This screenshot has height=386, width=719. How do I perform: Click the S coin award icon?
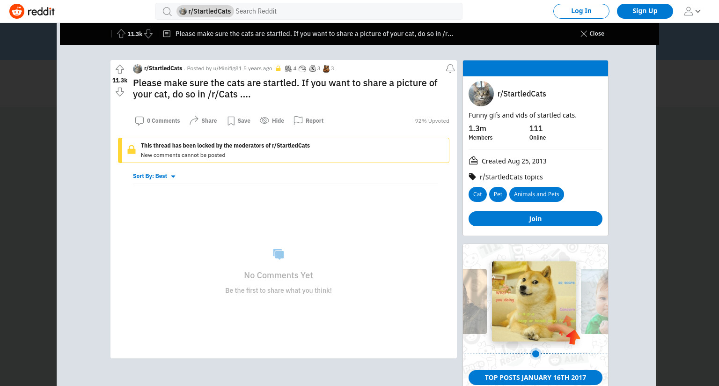[x=313, y=68]
